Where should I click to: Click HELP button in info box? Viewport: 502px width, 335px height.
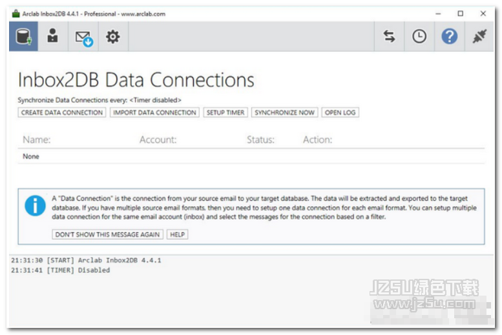[178, 234]
